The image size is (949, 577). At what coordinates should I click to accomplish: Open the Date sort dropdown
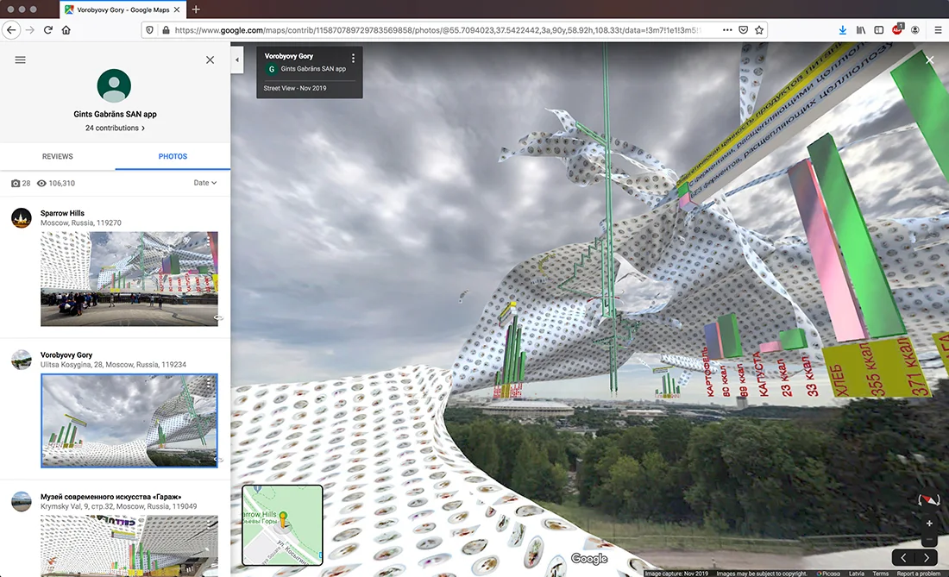[205, 183]
